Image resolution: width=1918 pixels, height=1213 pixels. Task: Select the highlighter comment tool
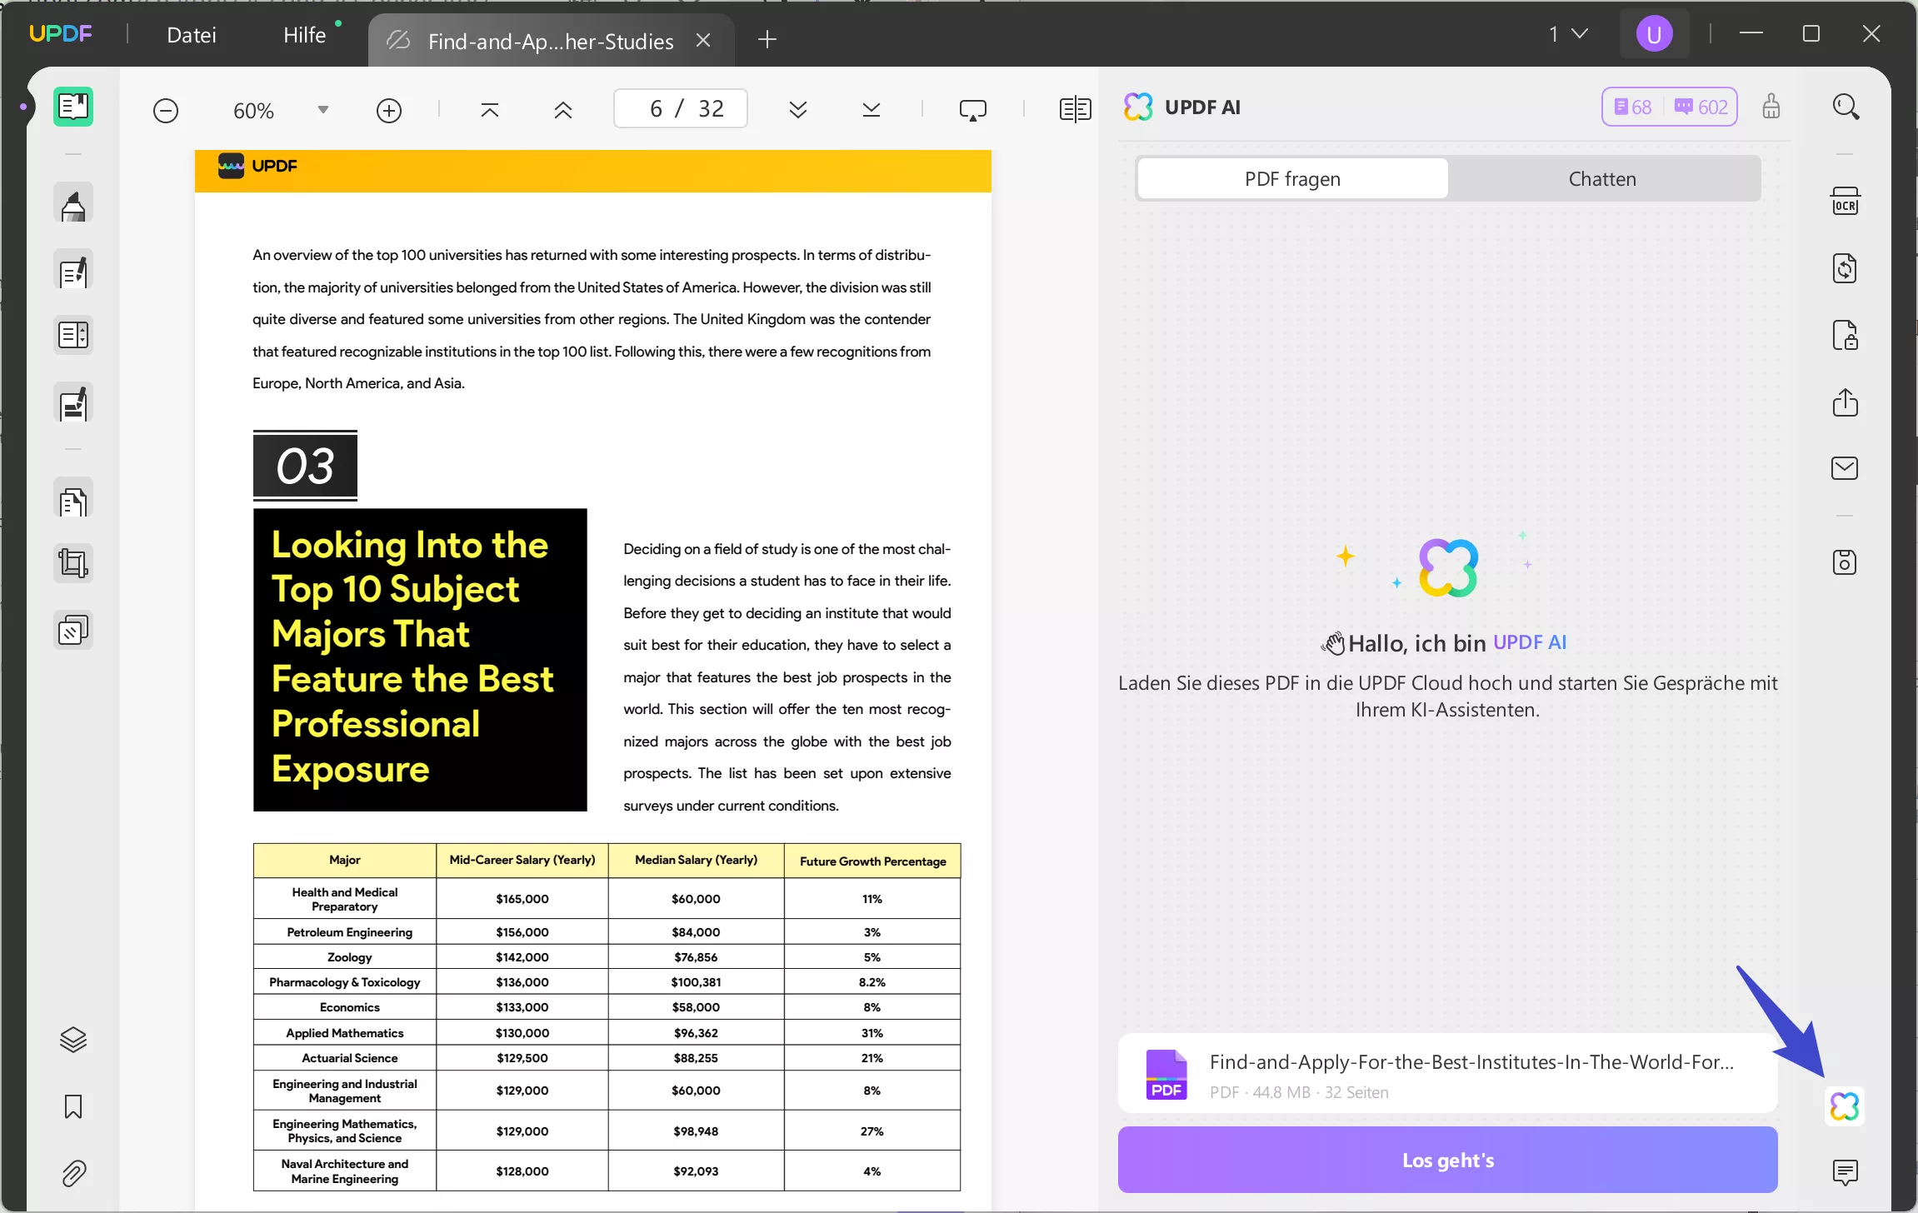pyautogui.click(x=73, y=205)
